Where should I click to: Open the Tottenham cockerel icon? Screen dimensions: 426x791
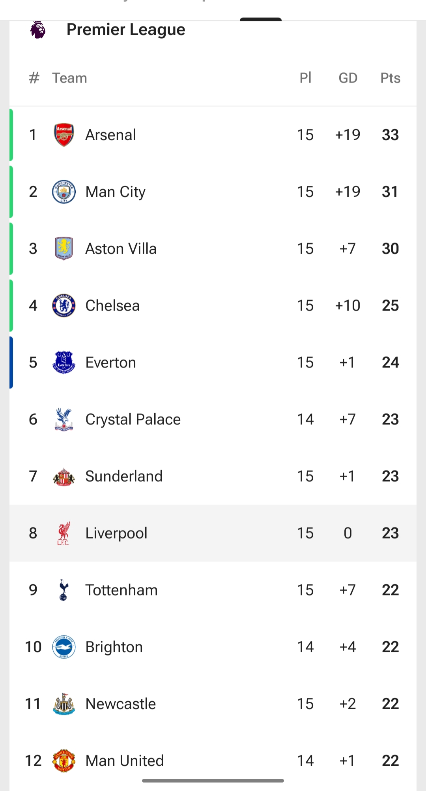(x=64, y=590)
